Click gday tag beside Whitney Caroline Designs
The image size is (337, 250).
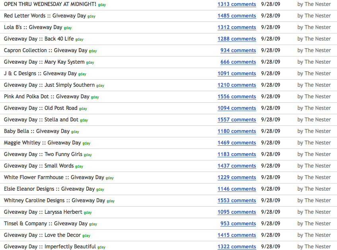111,201
